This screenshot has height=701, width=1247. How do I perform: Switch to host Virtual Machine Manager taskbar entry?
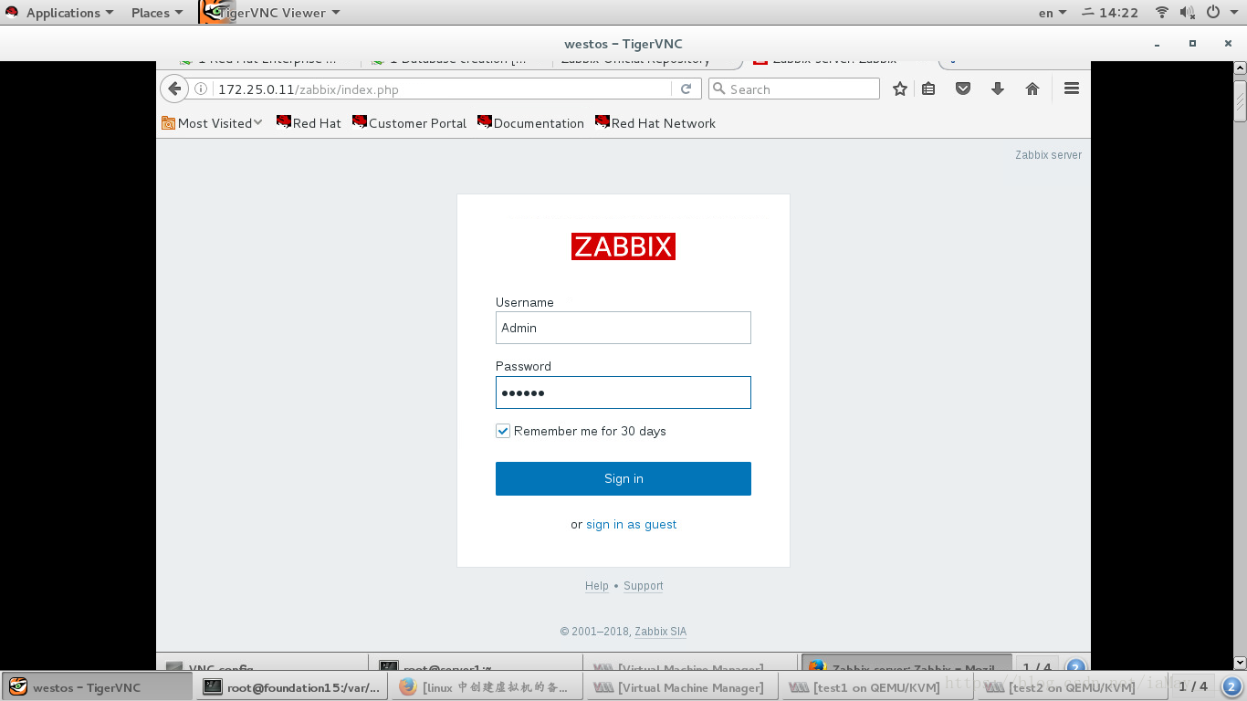(679, 686)
